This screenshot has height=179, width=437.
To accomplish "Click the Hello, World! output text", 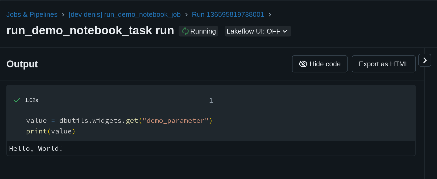I will pos(36,149).
